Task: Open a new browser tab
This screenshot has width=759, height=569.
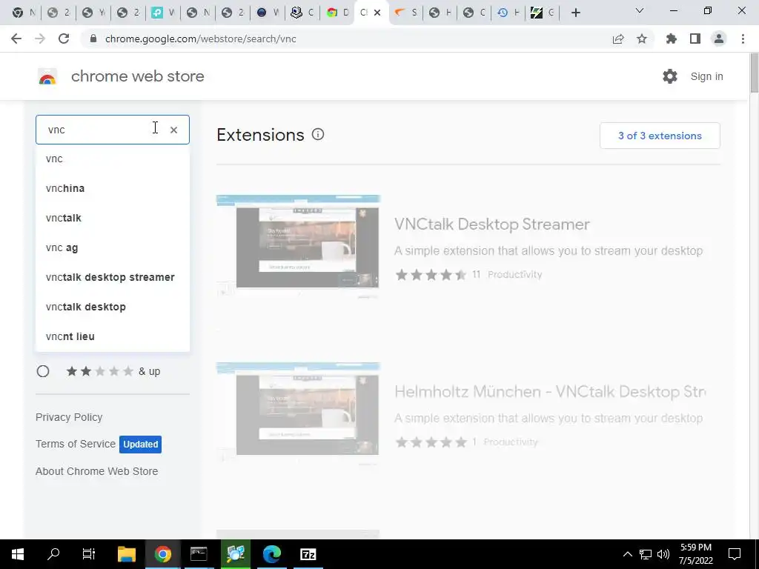Action: [x=575, y=13]
